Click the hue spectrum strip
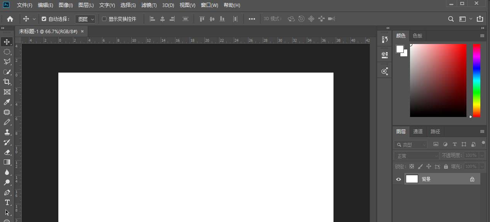 click(476, 80)
